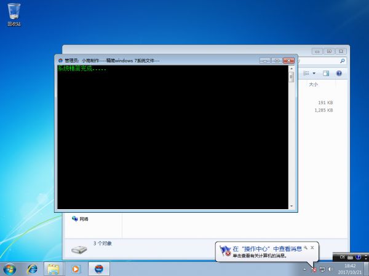
Task: Click the Action Center tray flag icon
Action: [x=314, y=270]
